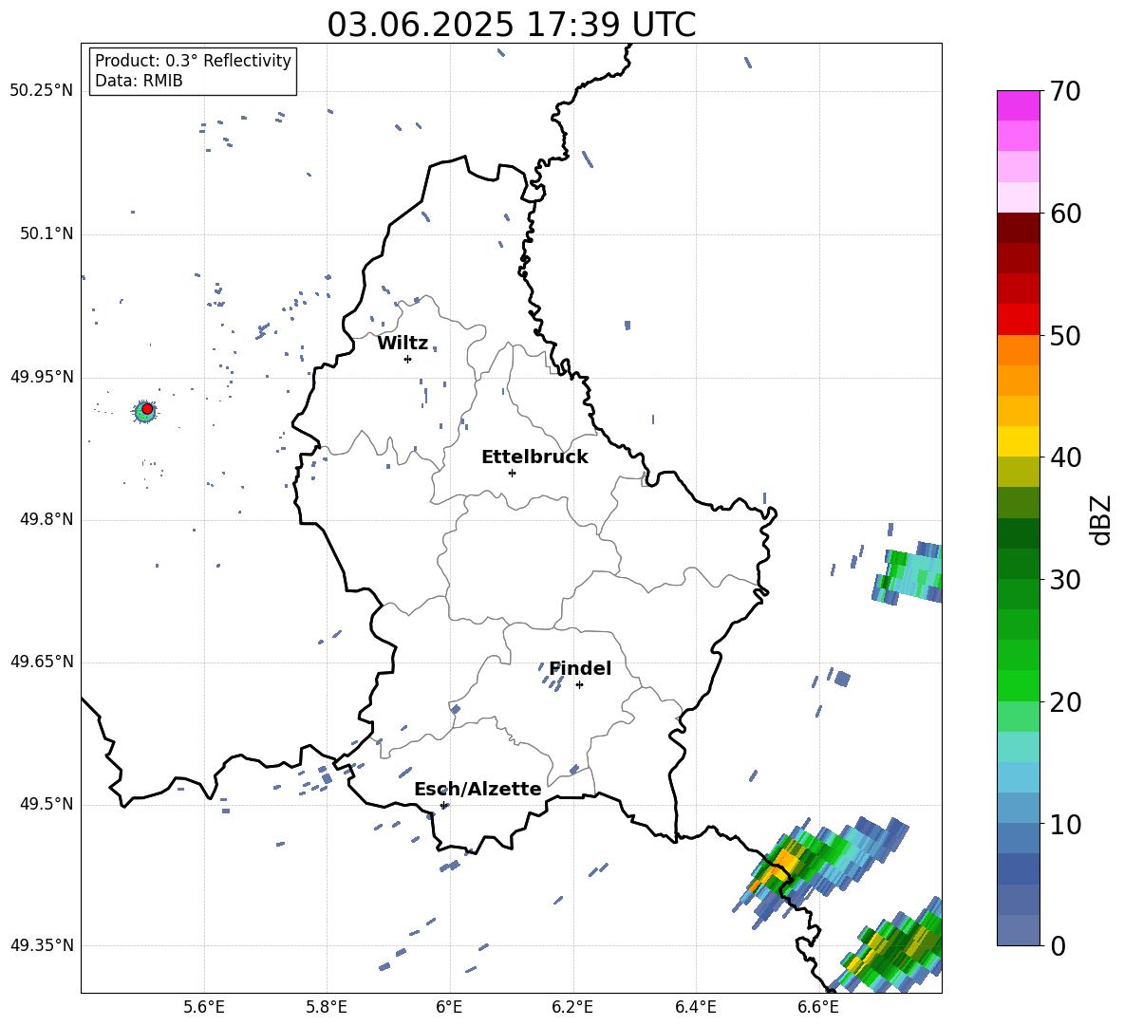The height and width of the screenshot is (1026, 1124).
Task: Click the cyan echo patch at the right map edge
Action: click(909, 574)
